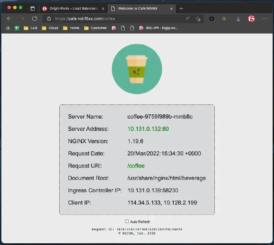Open the BIG-IP bookmark link
The width and height of the screenshot is (274, 245).
(159, 28)
